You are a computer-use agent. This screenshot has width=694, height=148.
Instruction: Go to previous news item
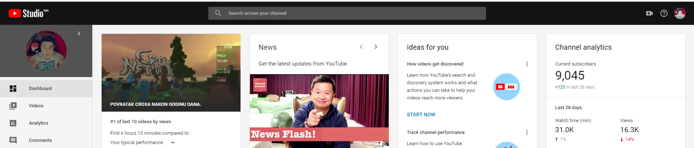coord(361,47)
